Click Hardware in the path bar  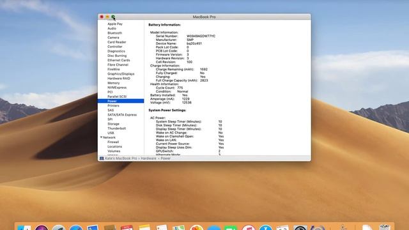tap(148, 158)
